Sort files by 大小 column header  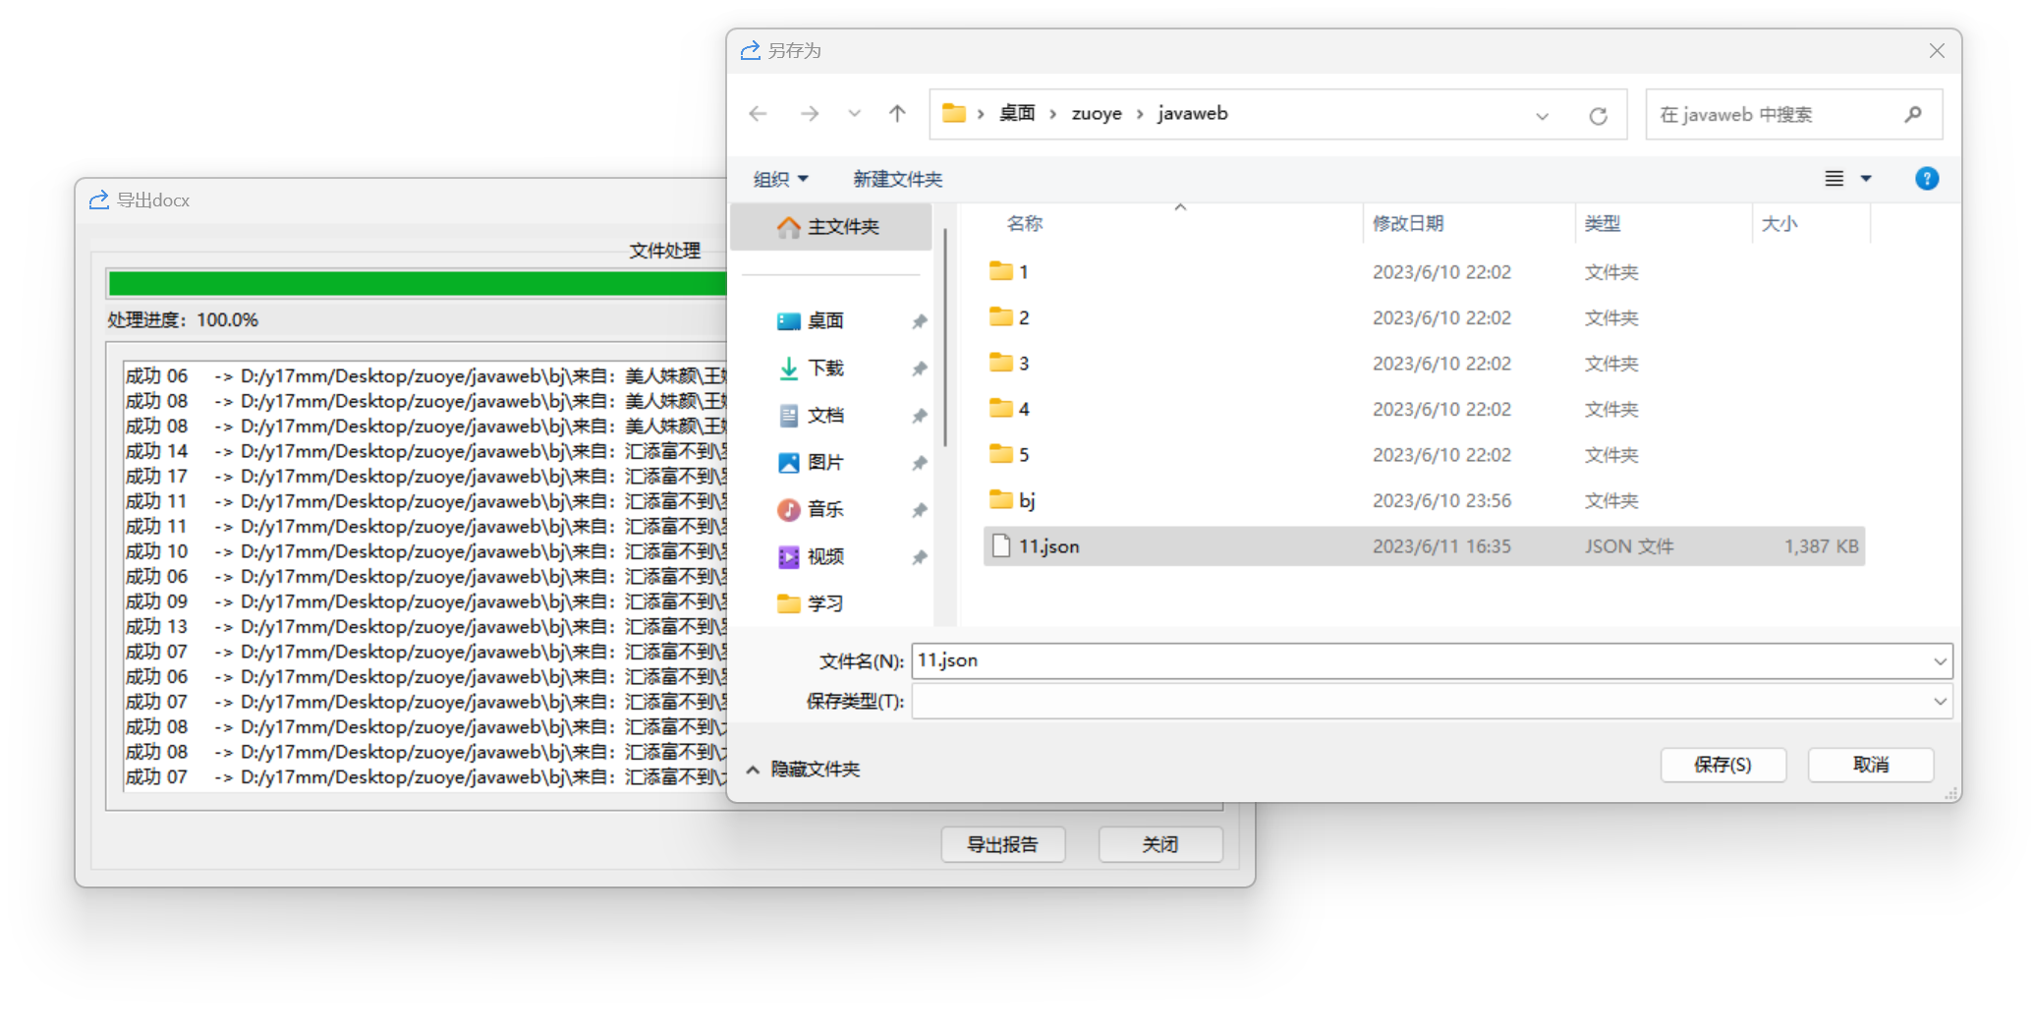coord(1779,224)
